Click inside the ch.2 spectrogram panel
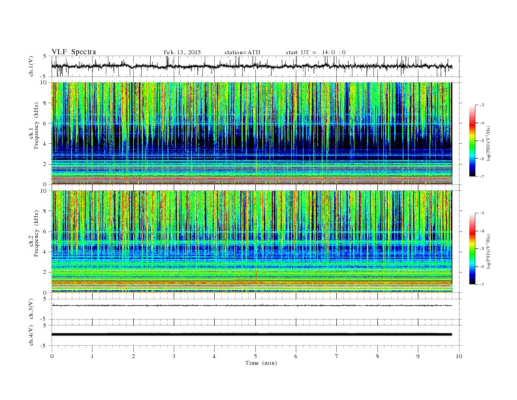 (251, 241)
